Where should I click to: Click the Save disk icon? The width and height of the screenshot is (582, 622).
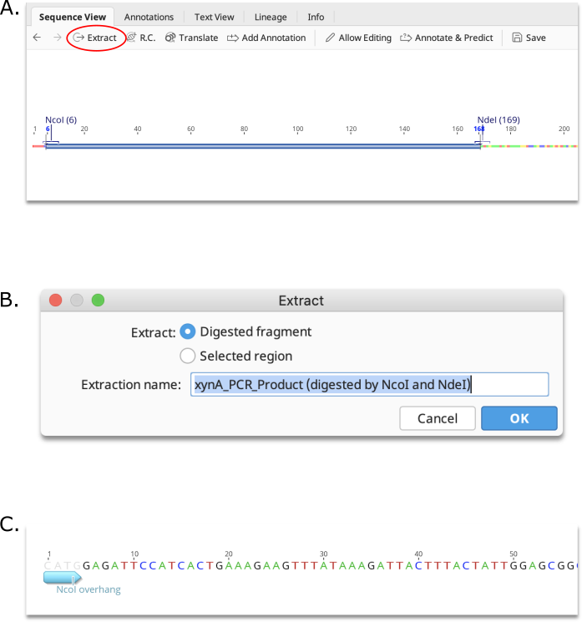click(x=517, y=38)
